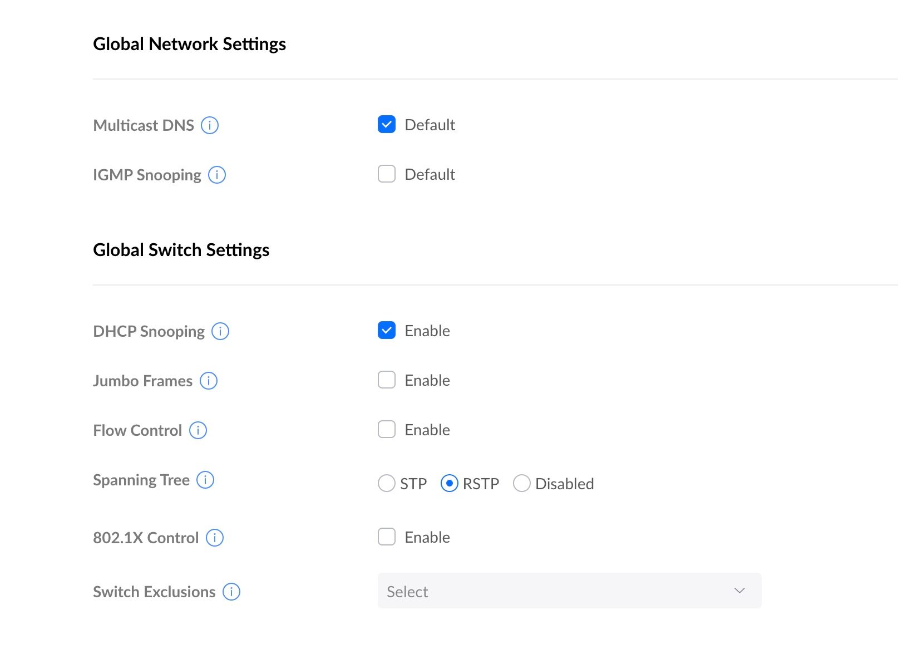Disable the DHCP Snooping checkbox

[x=387, y=331]
